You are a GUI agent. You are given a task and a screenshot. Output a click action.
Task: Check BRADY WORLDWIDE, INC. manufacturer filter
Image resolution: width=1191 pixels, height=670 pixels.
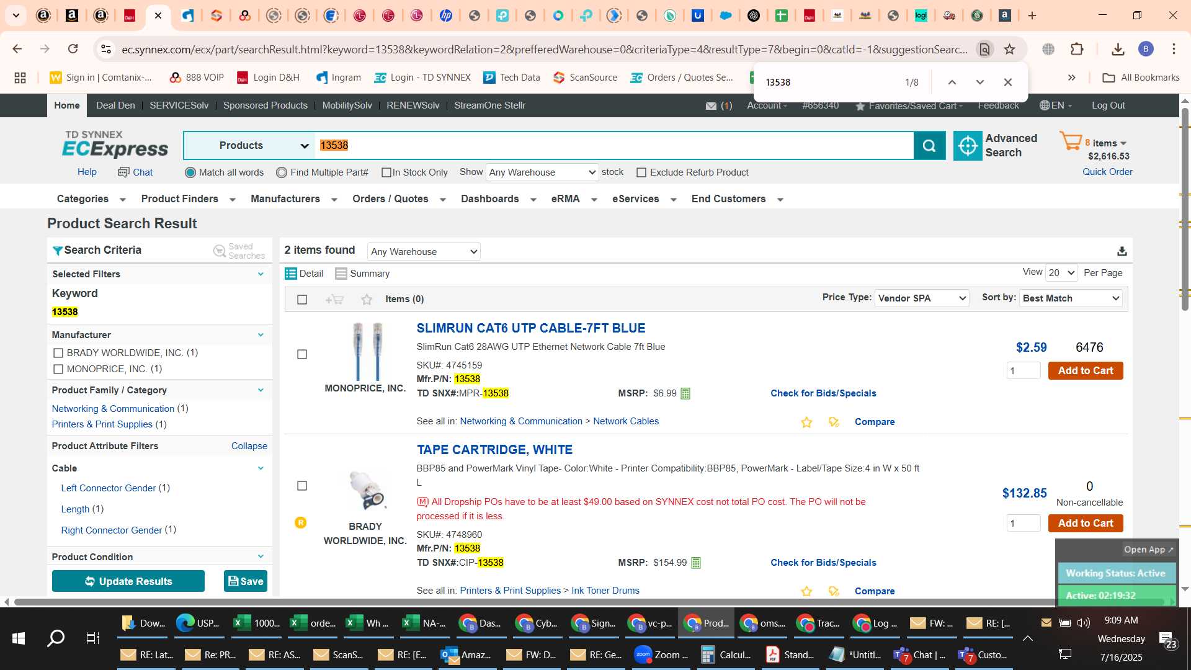click(x=58, y=353)
